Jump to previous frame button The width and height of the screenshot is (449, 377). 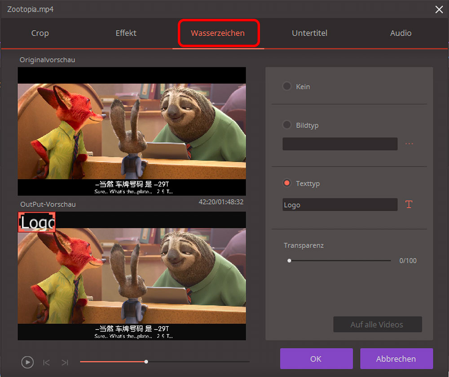[x=46, y=362]
